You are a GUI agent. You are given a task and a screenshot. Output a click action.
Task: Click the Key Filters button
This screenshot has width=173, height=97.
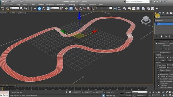coord(141,95)
